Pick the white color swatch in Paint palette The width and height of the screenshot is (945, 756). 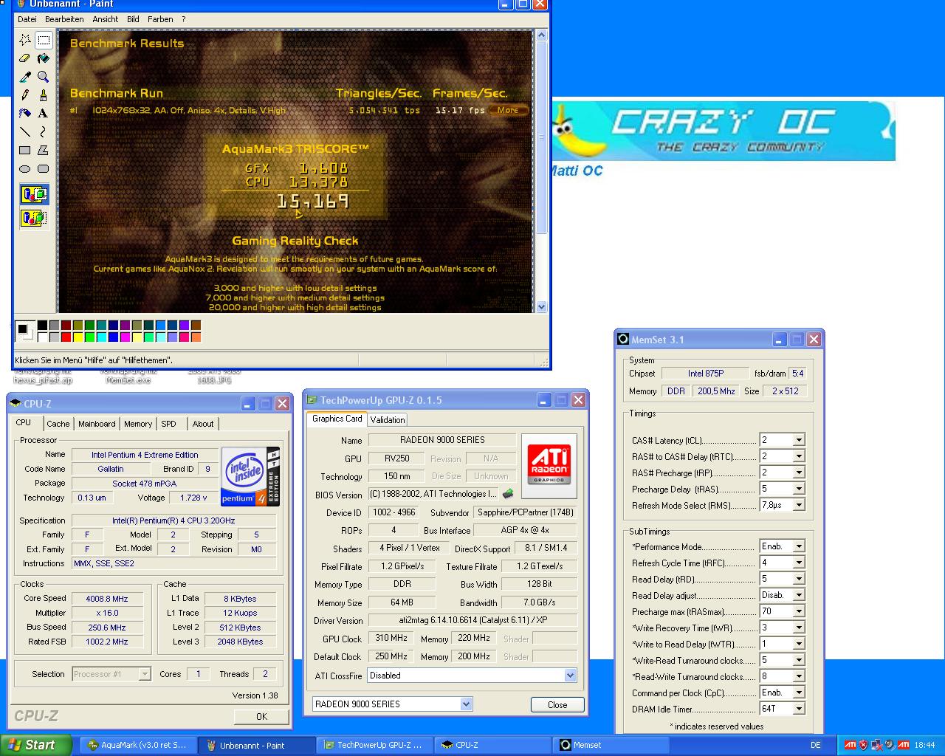click(x=43, y=337)
